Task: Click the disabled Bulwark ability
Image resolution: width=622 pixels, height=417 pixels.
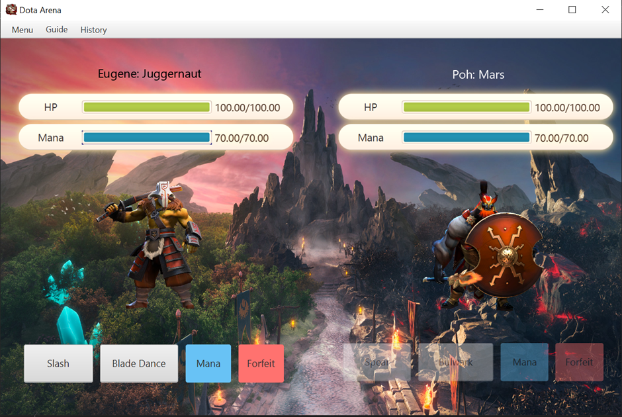Action: coord(455,362)
